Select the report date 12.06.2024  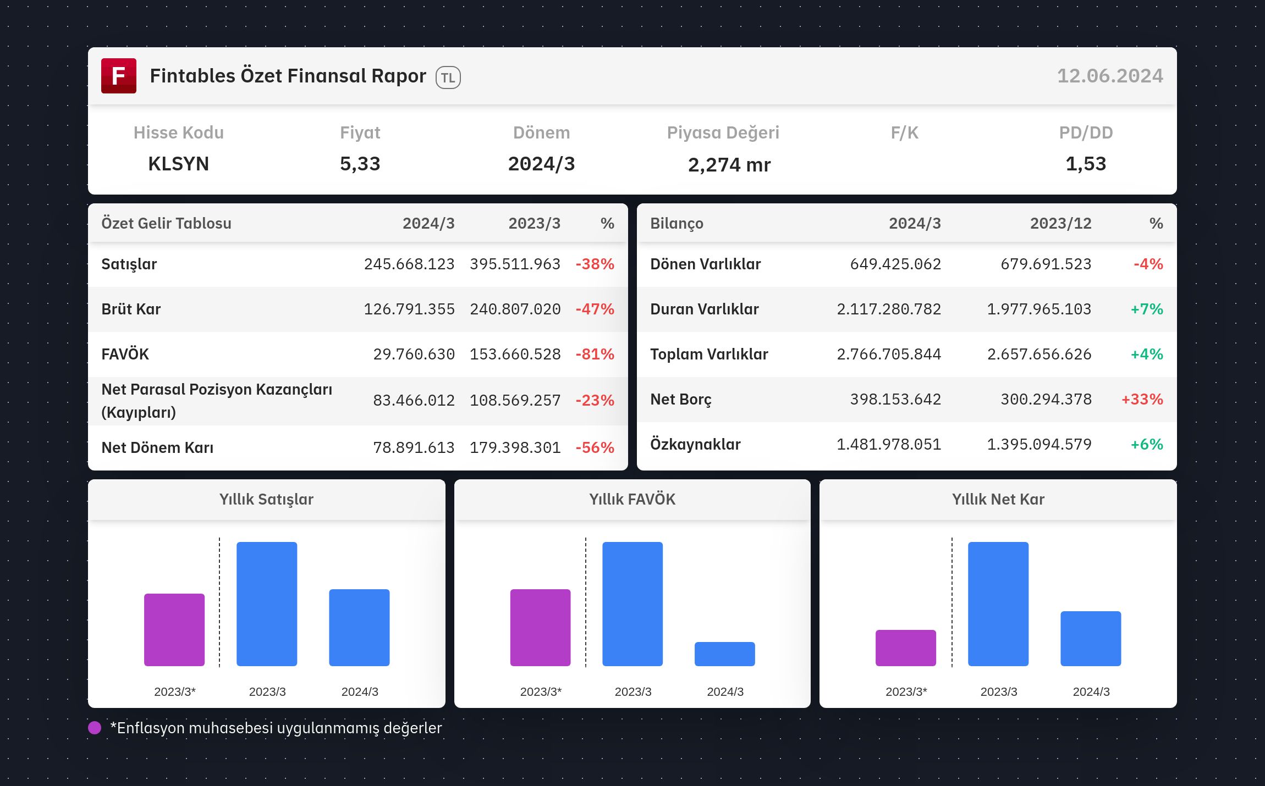point(1110,76)
